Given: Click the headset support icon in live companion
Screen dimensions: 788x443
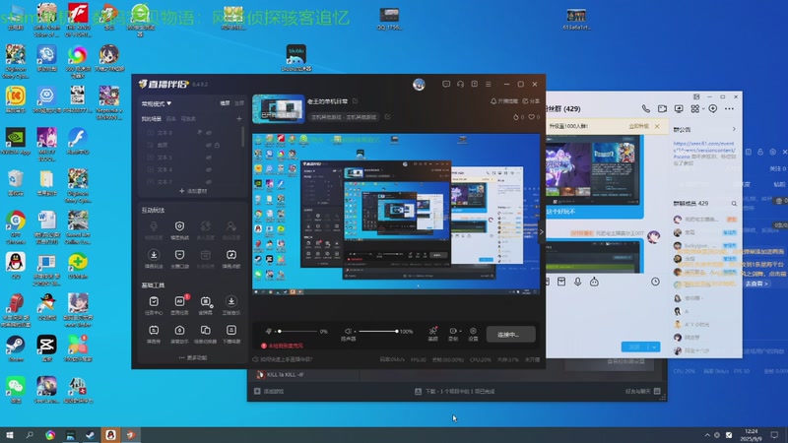Looking at the screenshot, I should tap(460, 85).
